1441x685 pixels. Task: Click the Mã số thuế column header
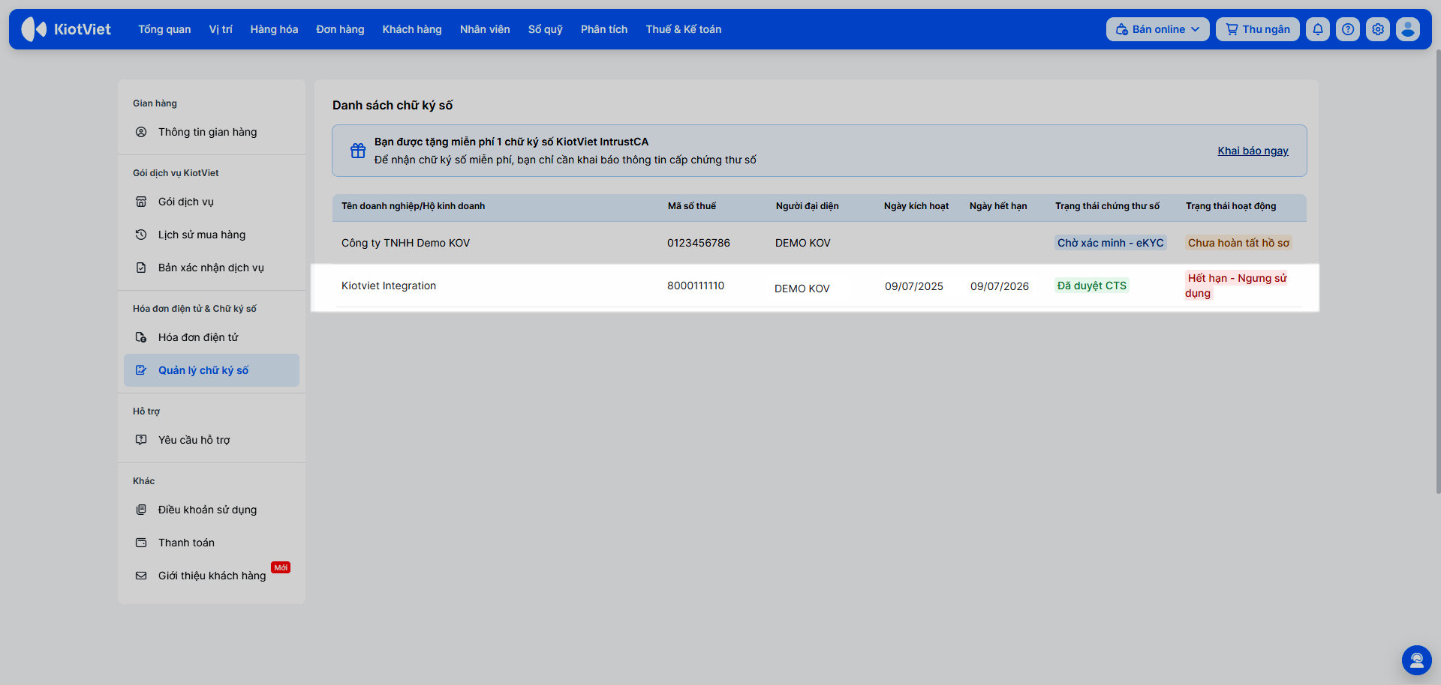(692, 206)
